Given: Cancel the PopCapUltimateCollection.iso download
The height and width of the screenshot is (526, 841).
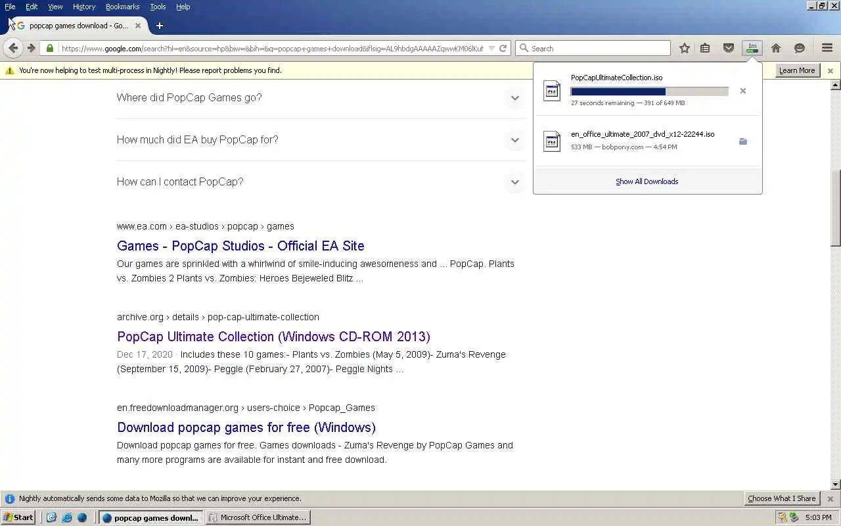Looking at the screenshot, I should (x=743, y=91).
